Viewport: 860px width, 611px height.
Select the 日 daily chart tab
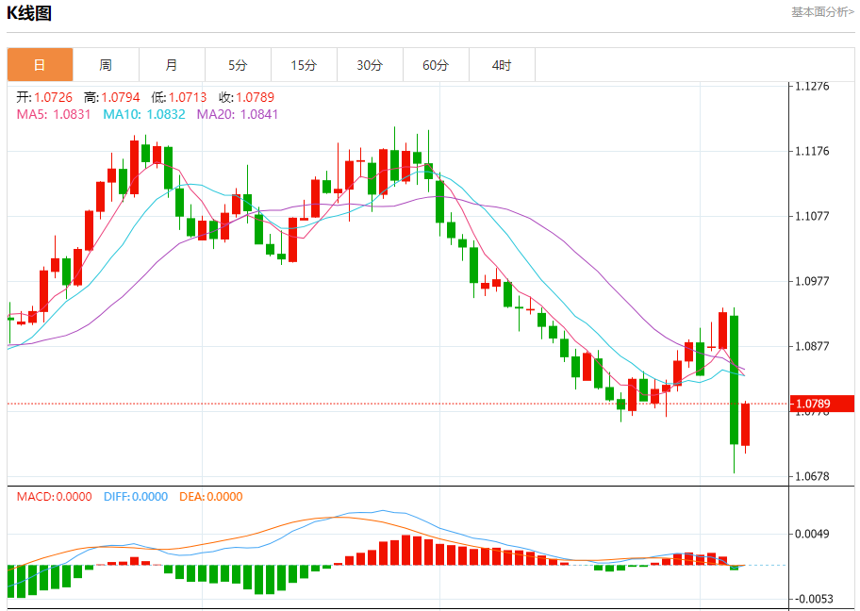(40, 65)
